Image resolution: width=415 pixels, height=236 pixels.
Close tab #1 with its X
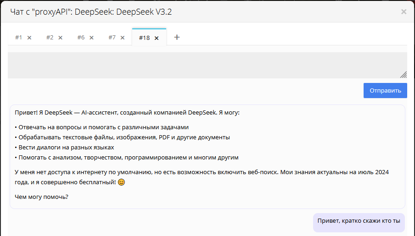pyautogui.click(x=29, y=38)
